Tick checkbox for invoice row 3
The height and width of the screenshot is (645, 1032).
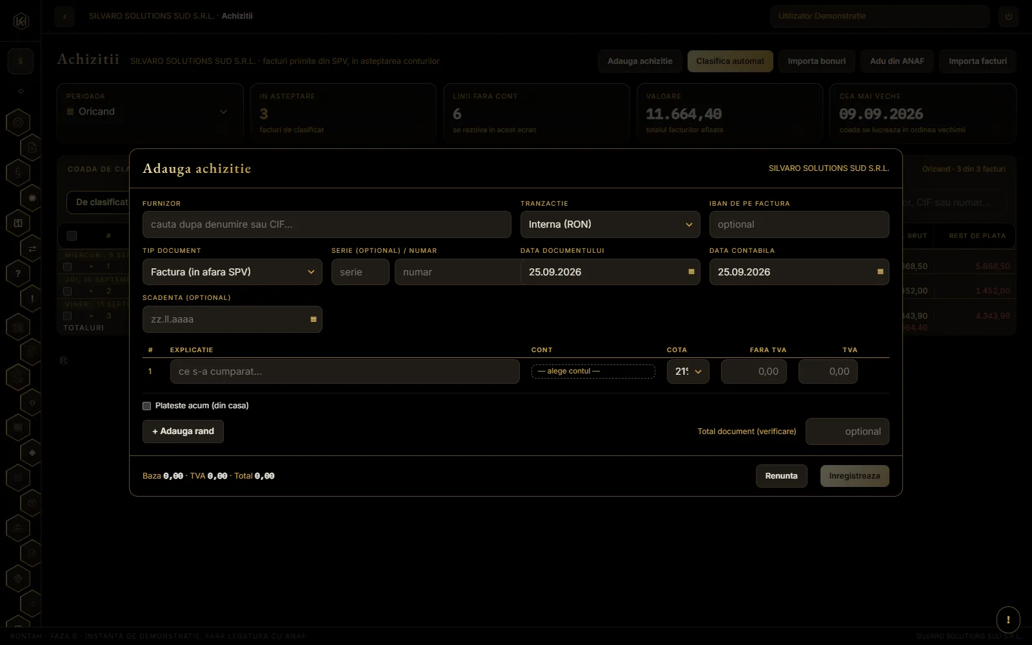[x=67, y=316]
